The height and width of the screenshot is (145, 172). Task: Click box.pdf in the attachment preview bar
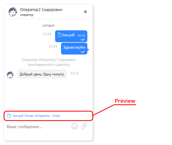(x=18, y=116)
